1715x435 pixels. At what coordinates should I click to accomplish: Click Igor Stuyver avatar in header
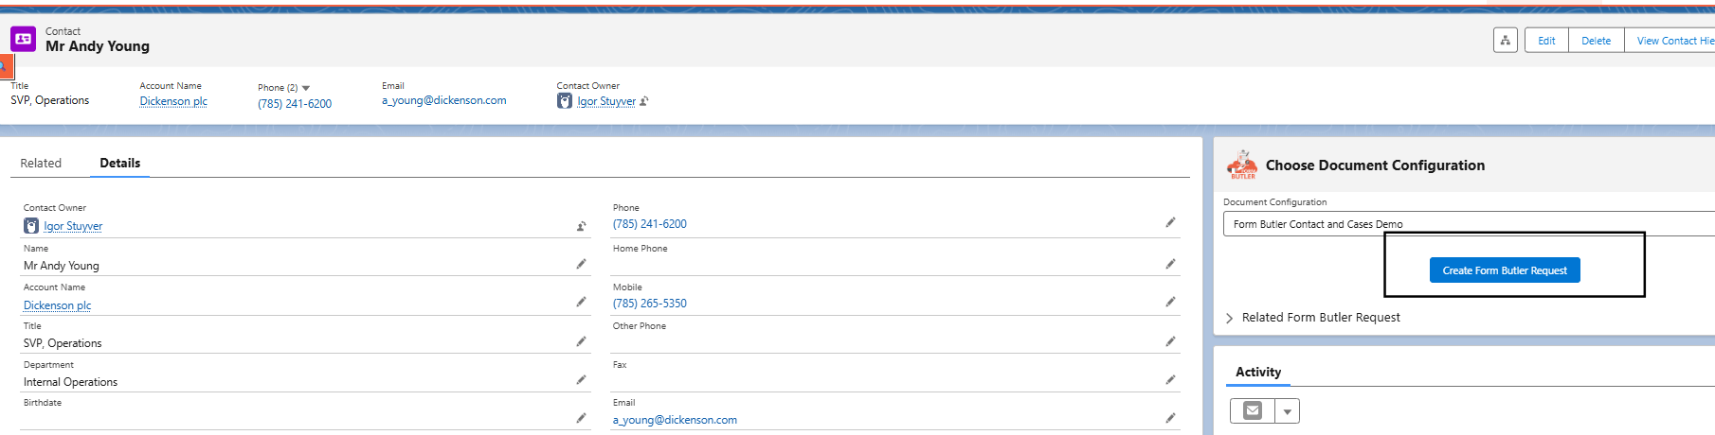[565, 101]
